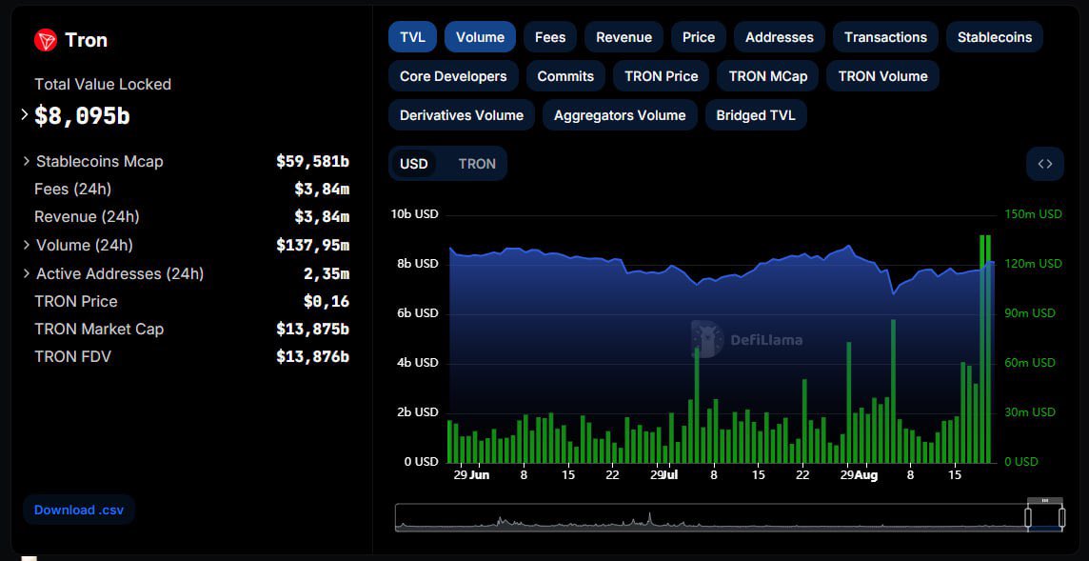Viewport: 1089px width, 561px height.
Task: Expand the Total Value Locked breakdown
Action: point(25,114)
